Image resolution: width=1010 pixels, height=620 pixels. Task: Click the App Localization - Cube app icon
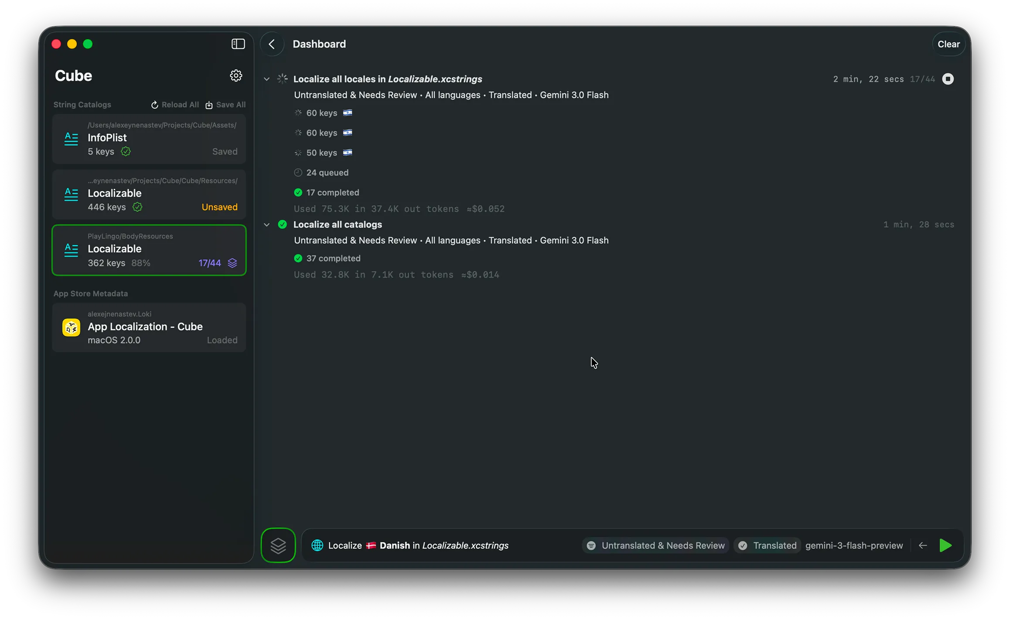coord(71,327)
